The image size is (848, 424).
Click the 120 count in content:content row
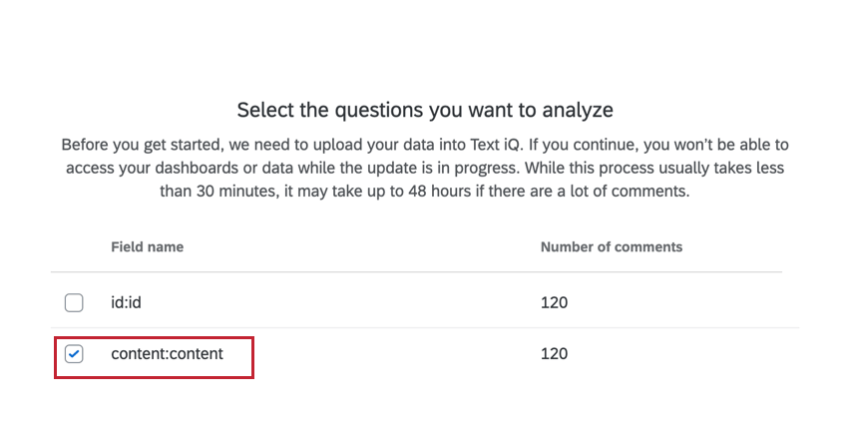[554, 354]
